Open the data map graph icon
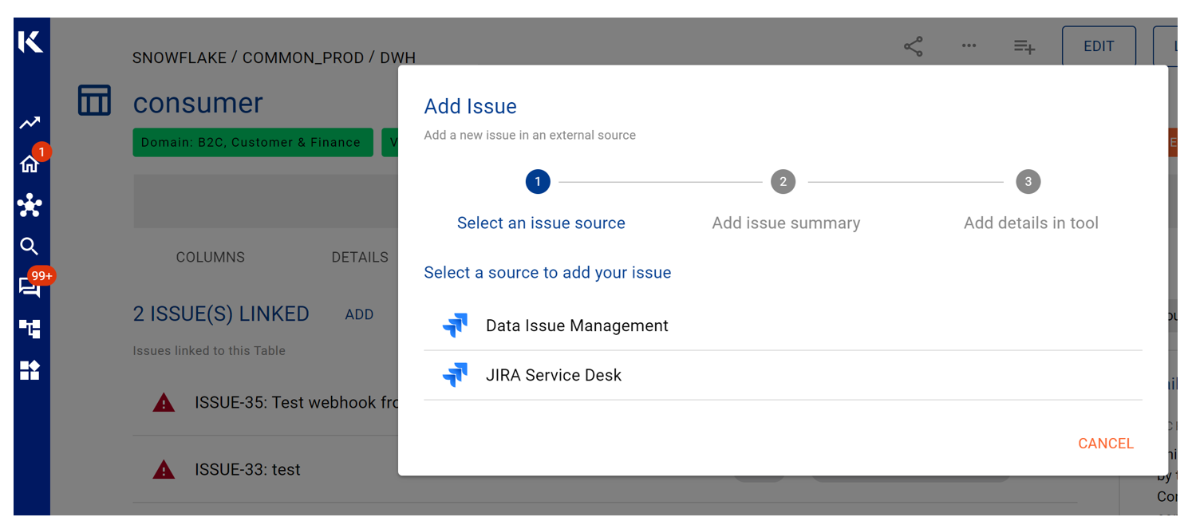This screenshot has width=1188, height=521. 30,205
